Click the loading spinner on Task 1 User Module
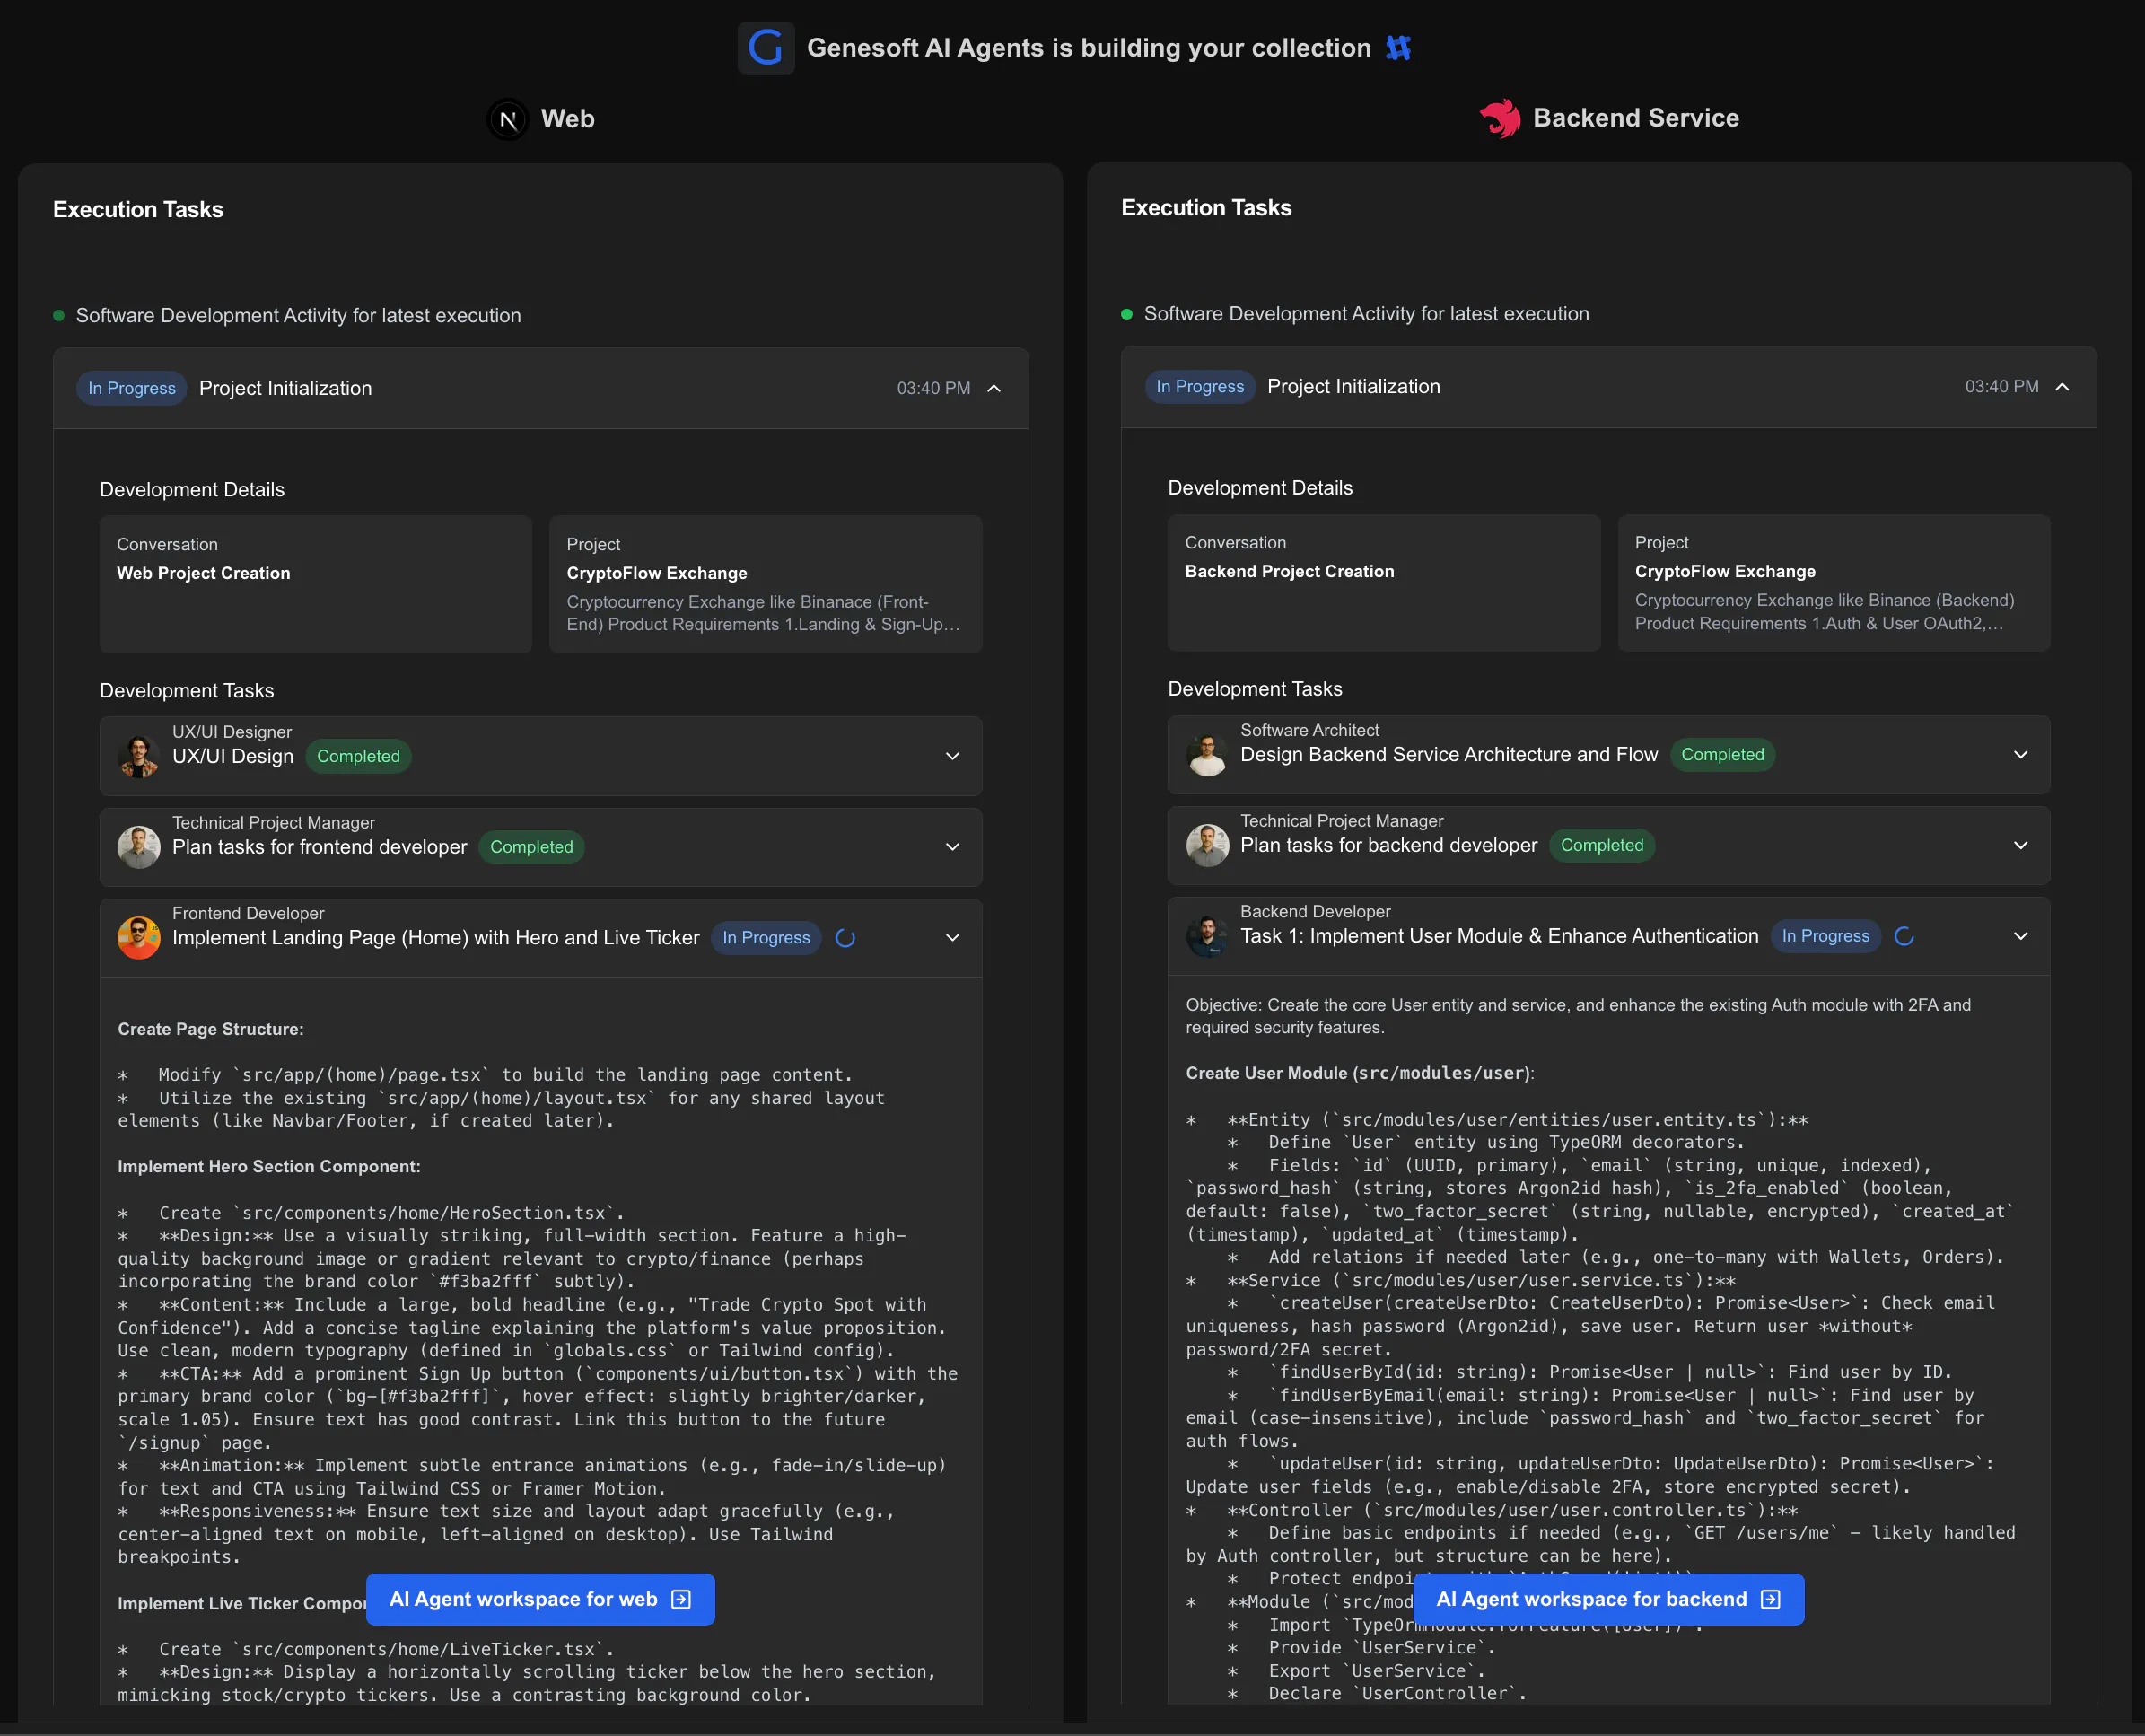This screenshot has width=2145, height=1736. pos(1904,936)
